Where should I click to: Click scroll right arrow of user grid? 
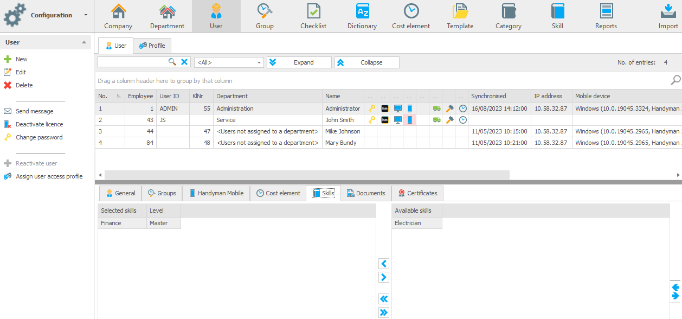coord(678,175)
